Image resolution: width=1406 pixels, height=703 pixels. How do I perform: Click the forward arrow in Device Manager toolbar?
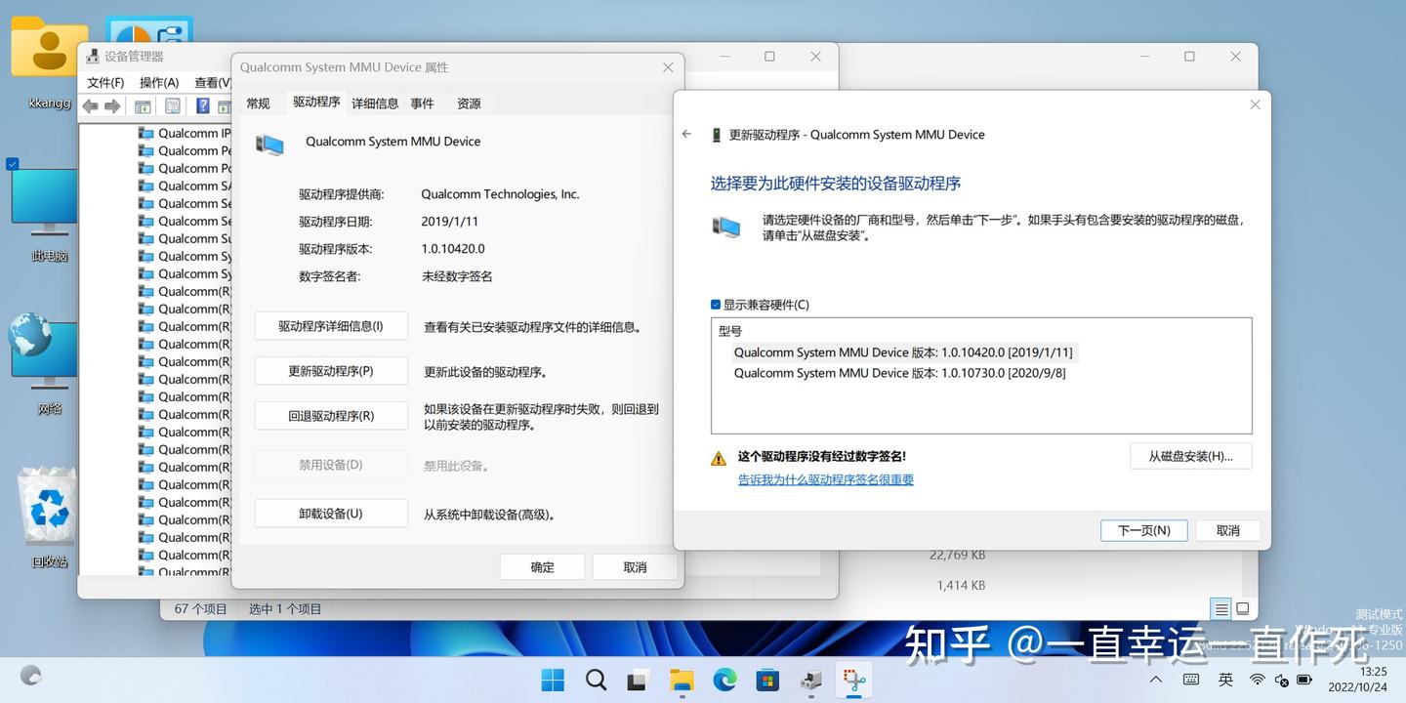coord(111,104)
